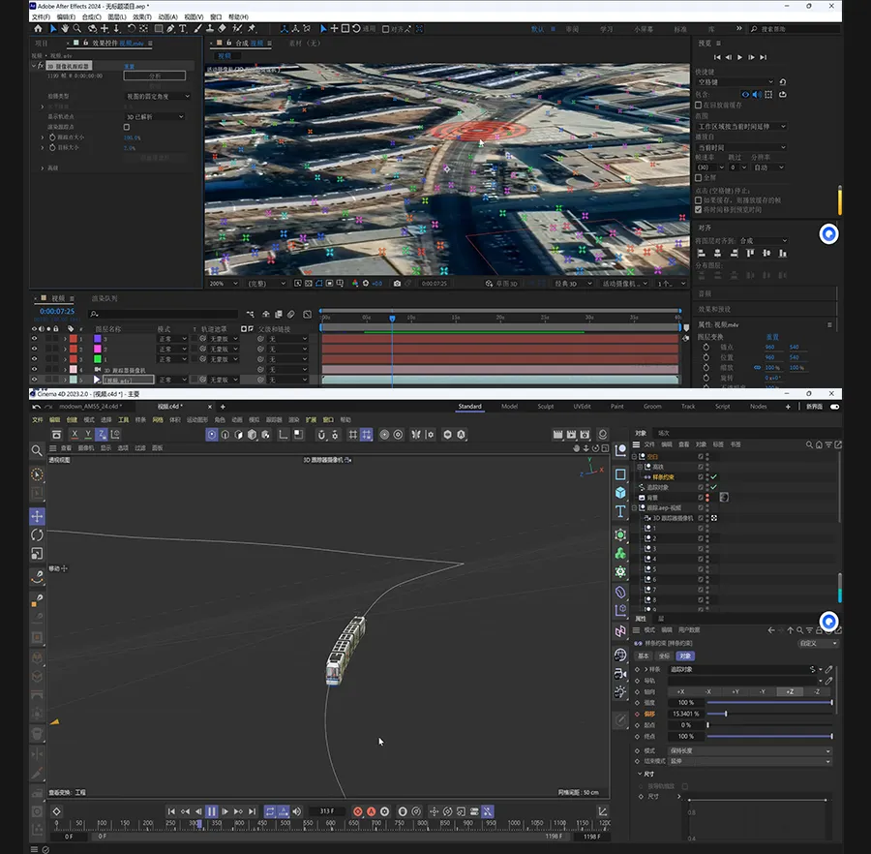Screen dimensions: 871x854
Task: Click the Cinema 4D search magnifier icon
Action: [37, 450]
